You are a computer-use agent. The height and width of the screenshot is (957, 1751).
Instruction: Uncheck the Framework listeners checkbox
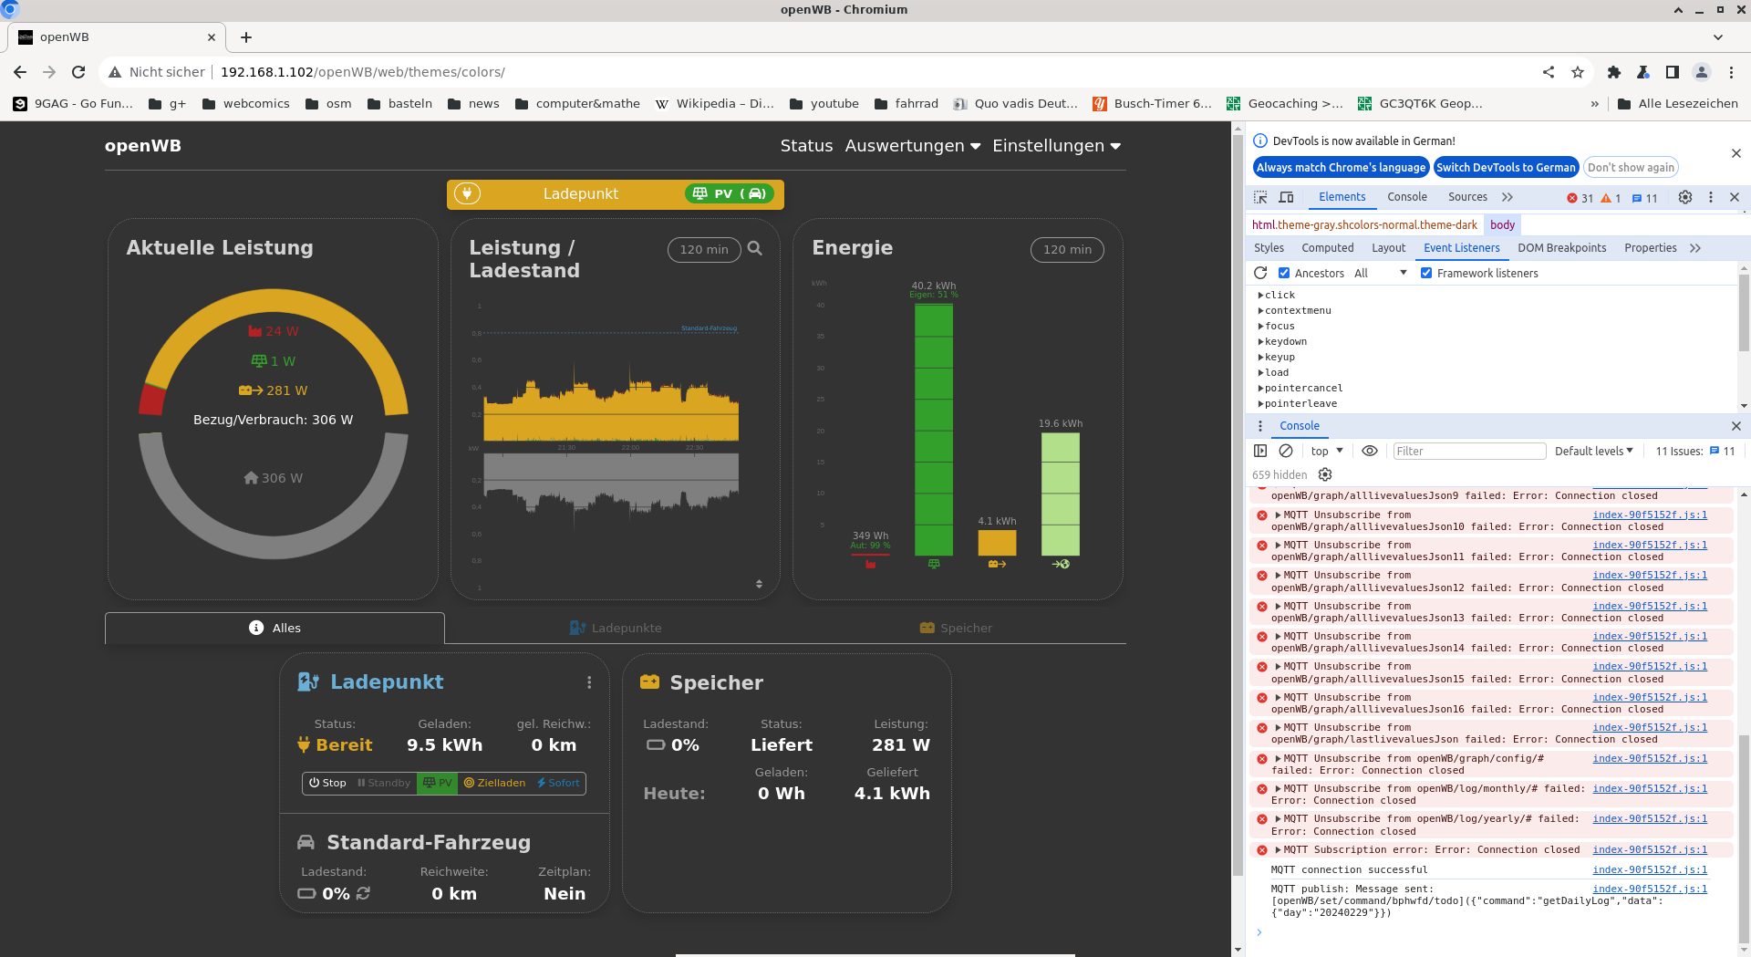pos(1426,273)
